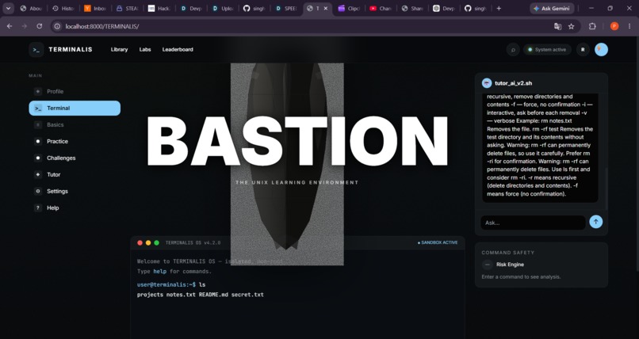Screen dimensions: 639x339
Task: Open Settings in the sidebar
Action: point(75,191)
